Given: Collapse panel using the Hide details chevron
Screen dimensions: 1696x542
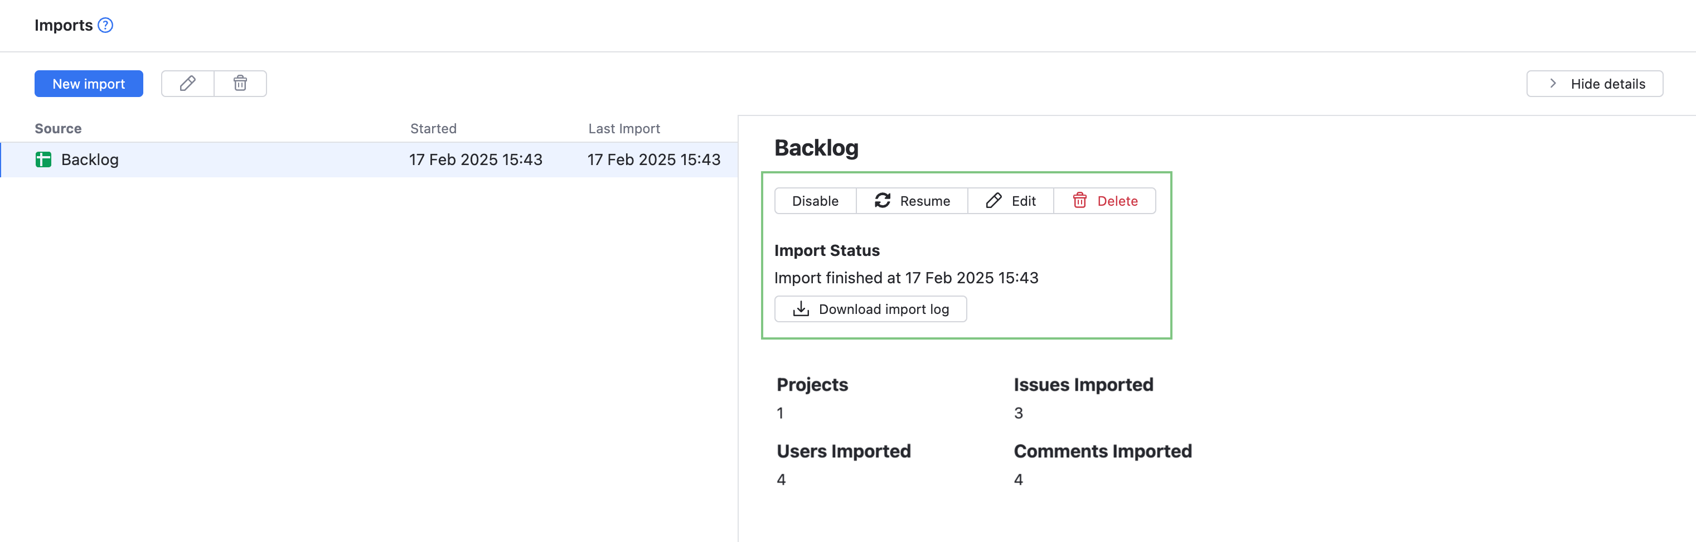Looking at the screenshot, I should point(1553,84).
